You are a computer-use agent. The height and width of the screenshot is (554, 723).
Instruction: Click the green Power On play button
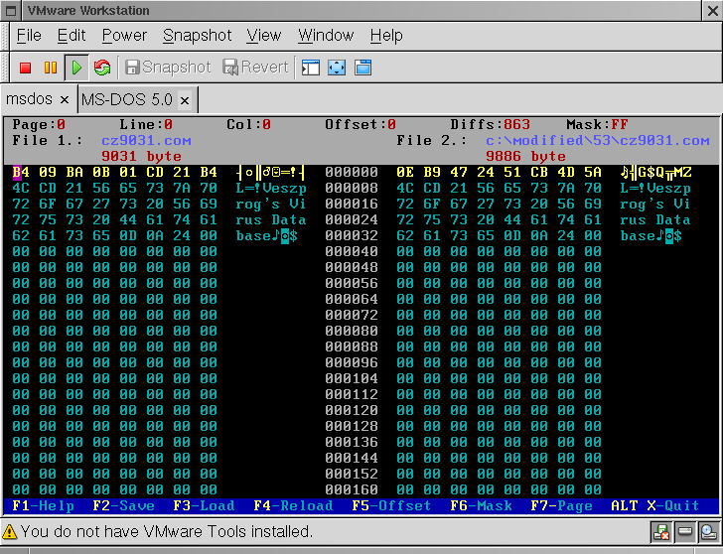(x=75, y=68)
